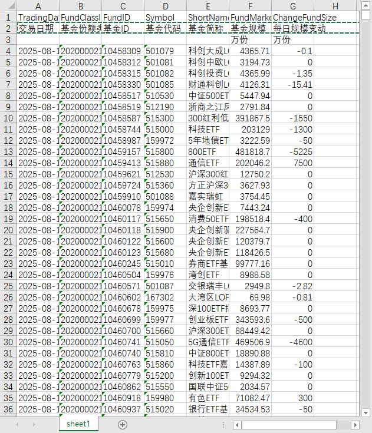Select cell with text TradingDa
372x433 pixels.
pyautogui.click(x=38, y=18)
